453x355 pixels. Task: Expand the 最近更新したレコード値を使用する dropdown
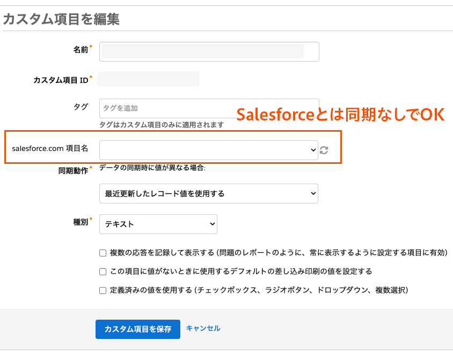coord(209,194)
